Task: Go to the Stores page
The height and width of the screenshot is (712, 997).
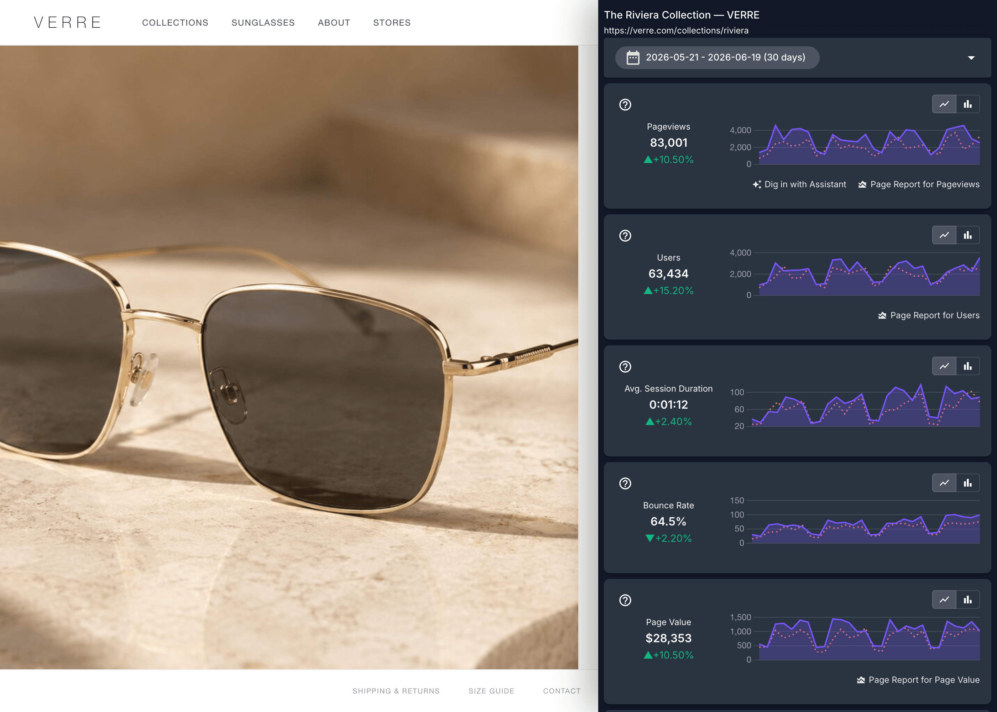Action: (x=392, y=23)
